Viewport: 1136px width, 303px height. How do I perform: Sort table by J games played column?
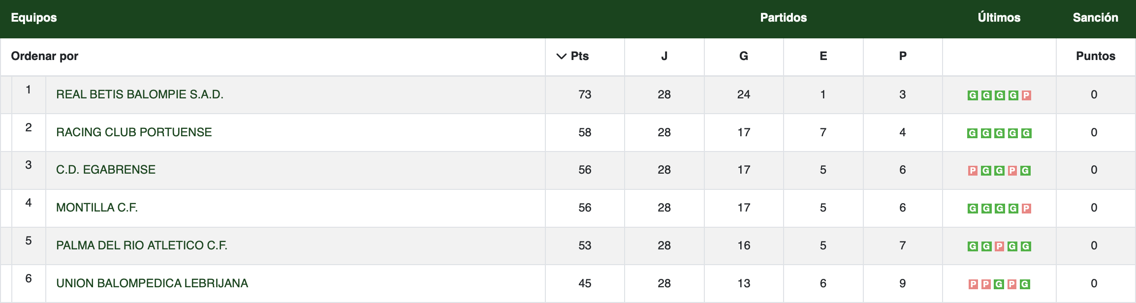(x=664, y=57)
